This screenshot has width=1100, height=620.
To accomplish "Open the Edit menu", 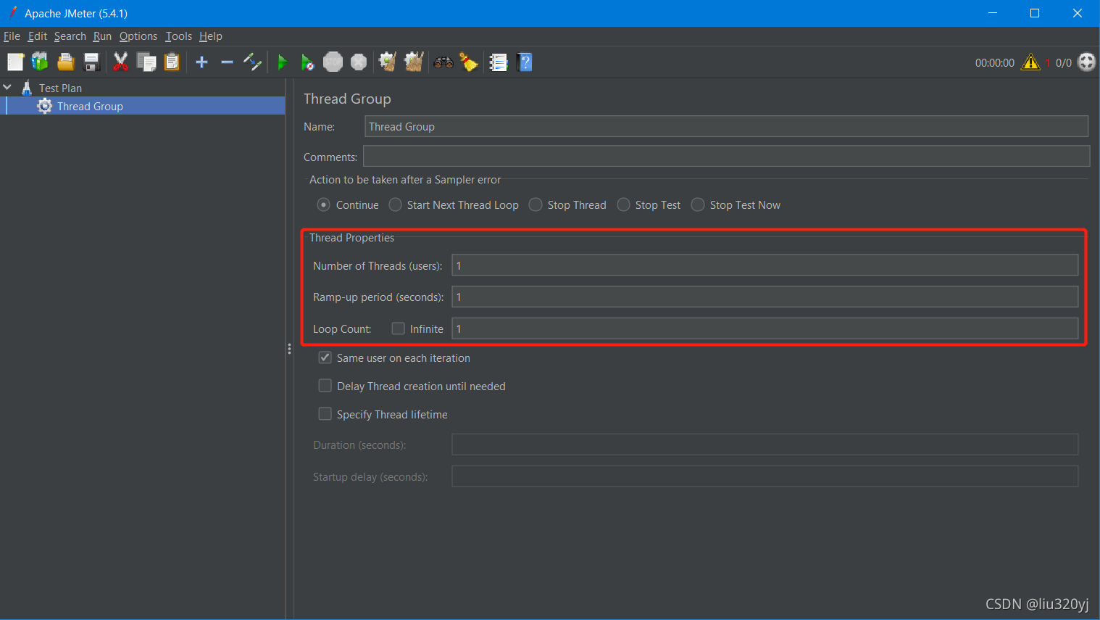I will coord(38,36).
